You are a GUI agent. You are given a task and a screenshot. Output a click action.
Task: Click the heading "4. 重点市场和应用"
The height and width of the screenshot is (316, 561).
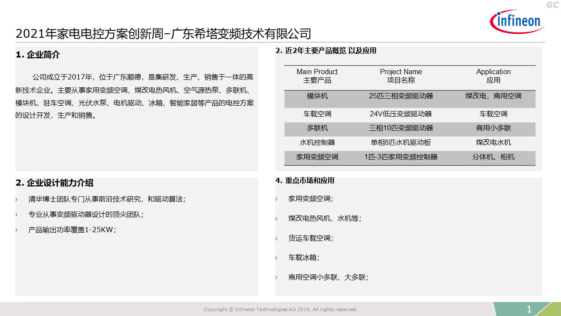tap(305, 180)
